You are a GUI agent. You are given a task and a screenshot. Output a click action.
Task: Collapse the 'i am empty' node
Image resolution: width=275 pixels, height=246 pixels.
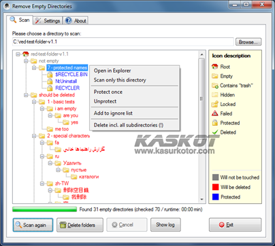tap(42, 109)
